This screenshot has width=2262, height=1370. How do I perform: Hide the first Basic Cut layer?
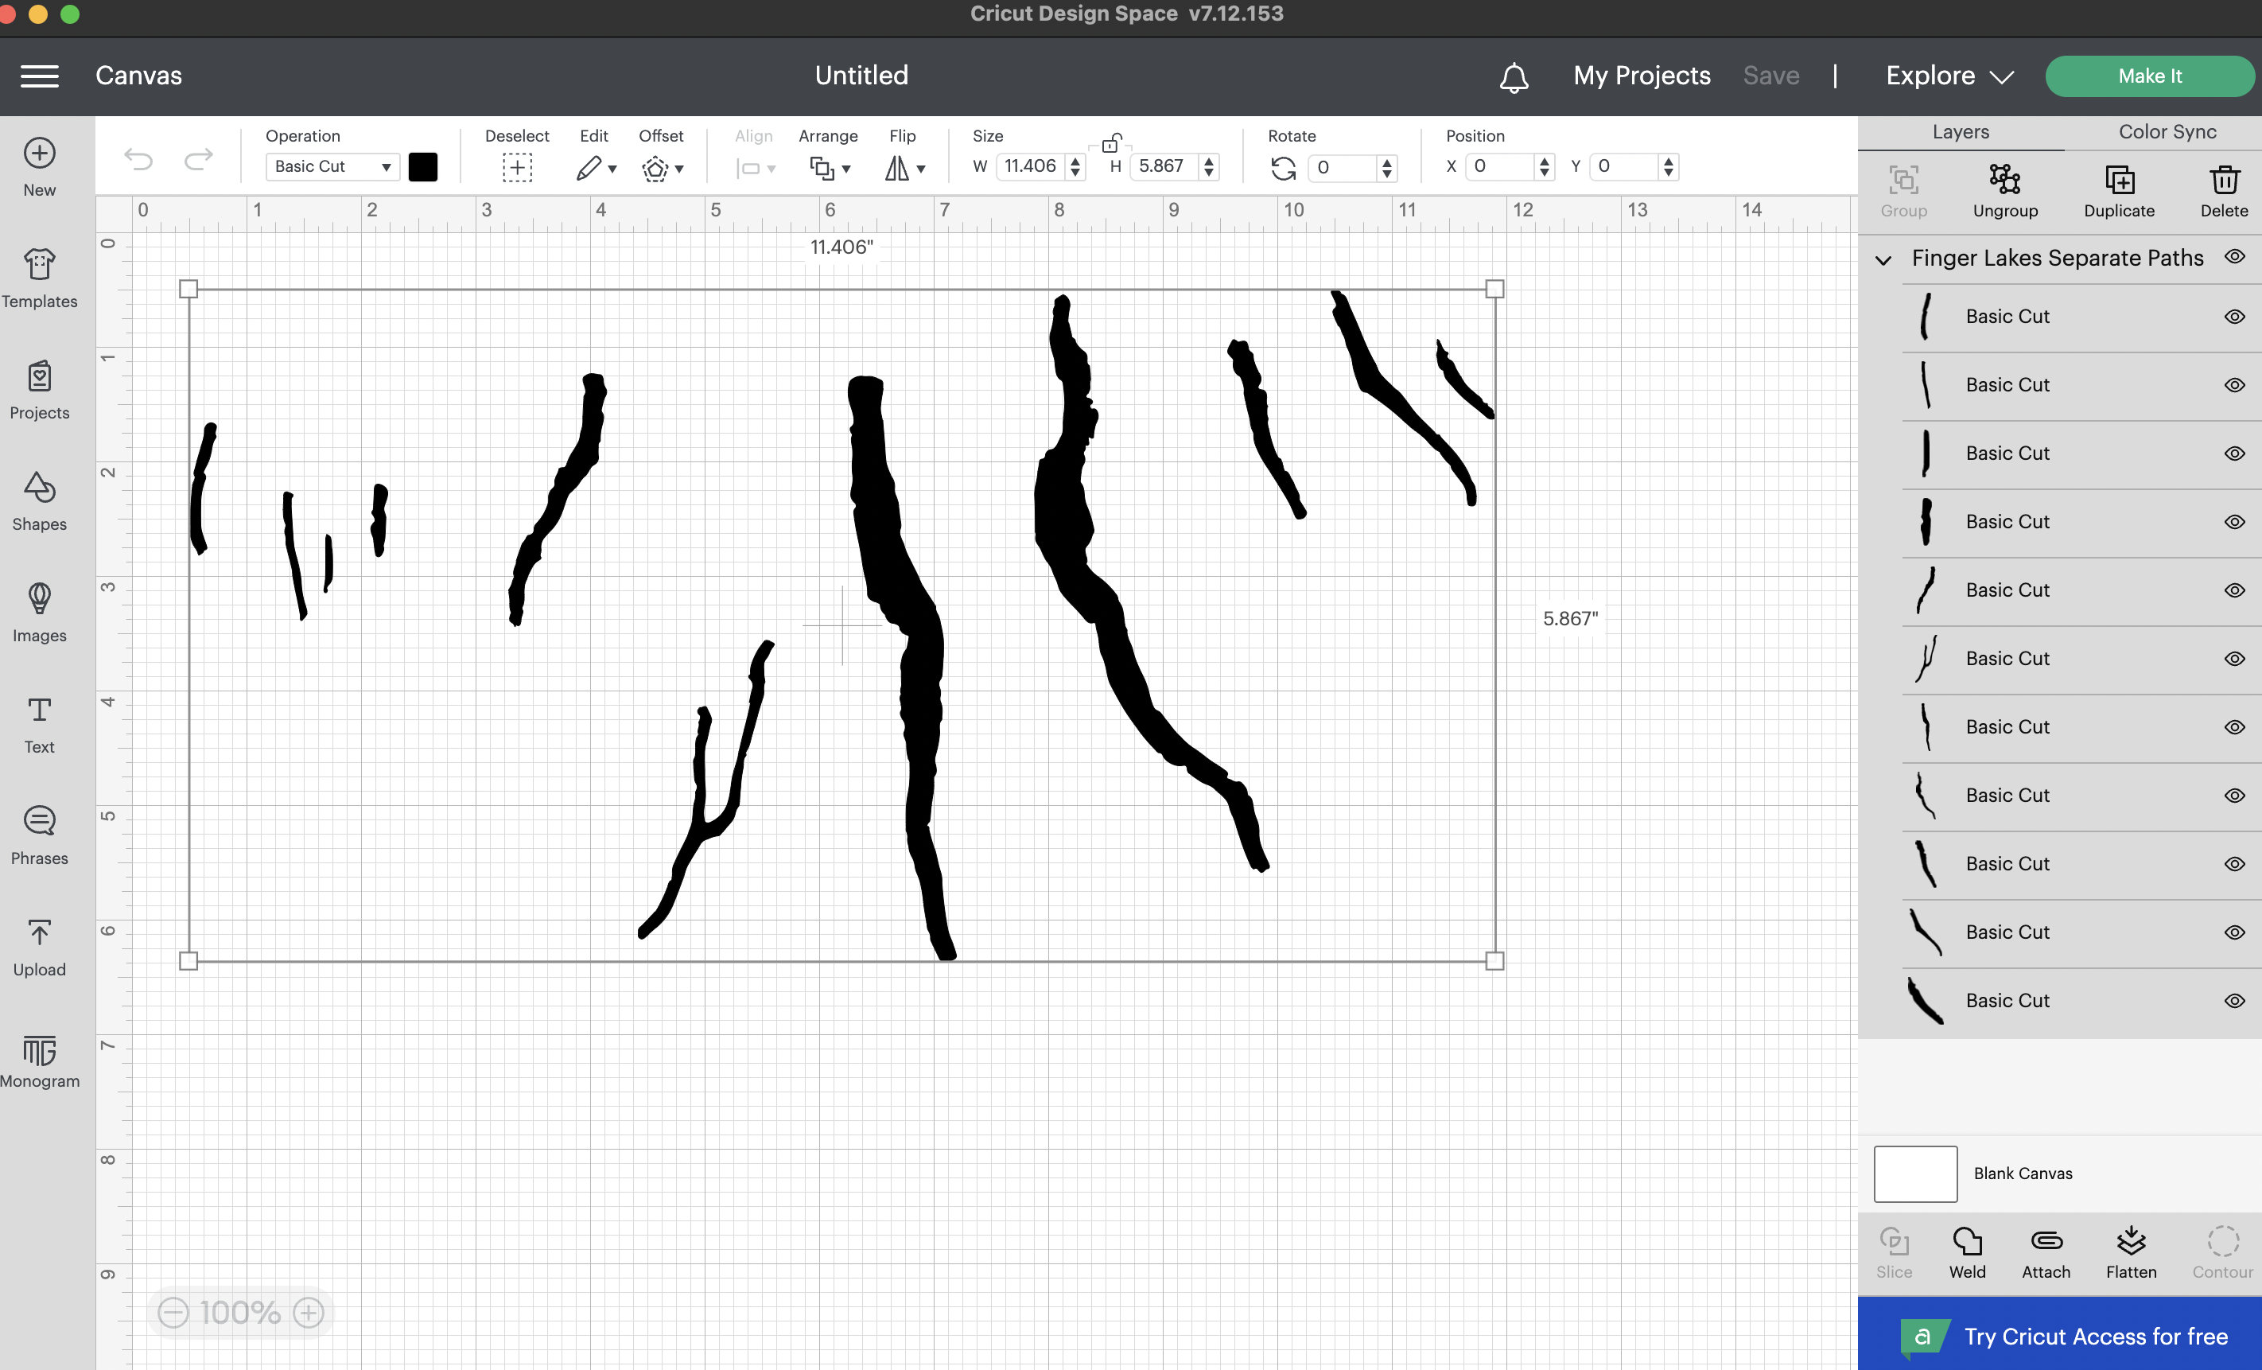point(2236,317)
